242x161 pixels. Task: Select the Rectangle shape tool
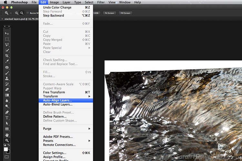coord(7,129)
